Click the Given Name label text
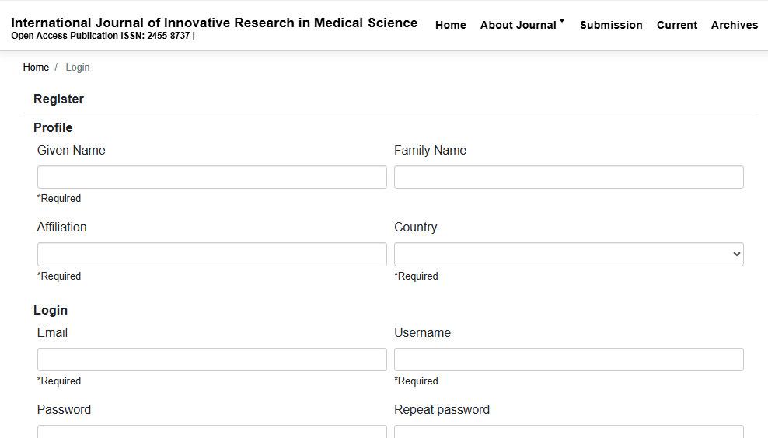The height and width of the screenshot is (438, 768). (71, 151)
